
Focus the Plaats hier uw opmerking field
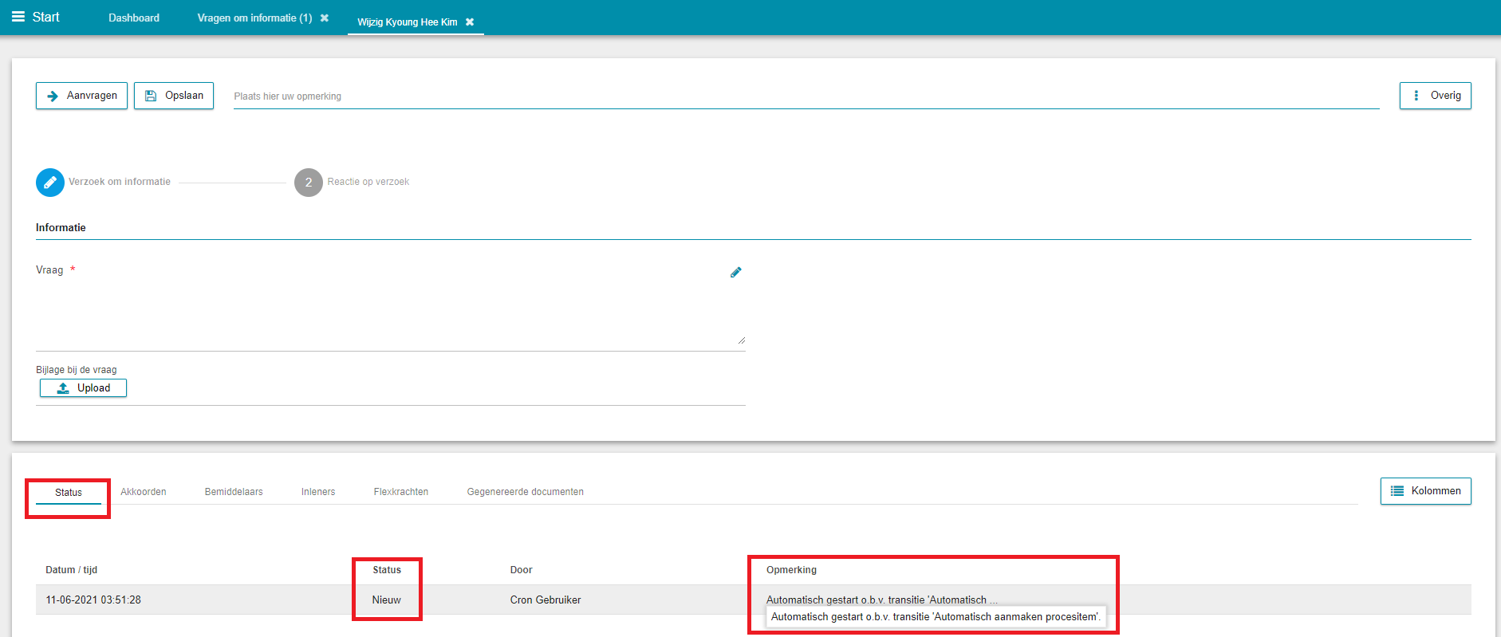coord(806,96)
